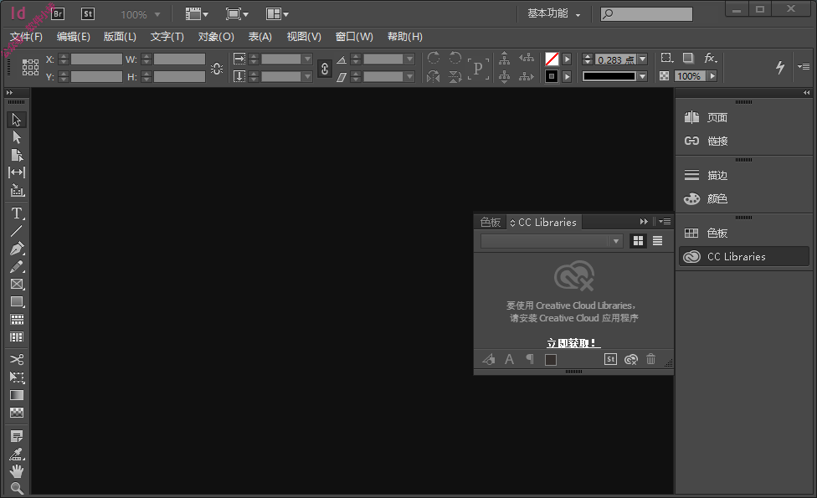The width and height of the screenshot is (817, 498).
Task: Click the quick apply lightning icon
Action: [780, 67]
